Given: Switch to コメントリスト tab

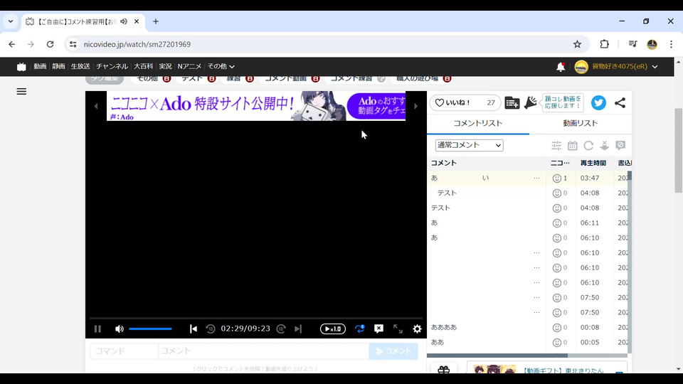Looking at the screenshot, I should (478, 123).
